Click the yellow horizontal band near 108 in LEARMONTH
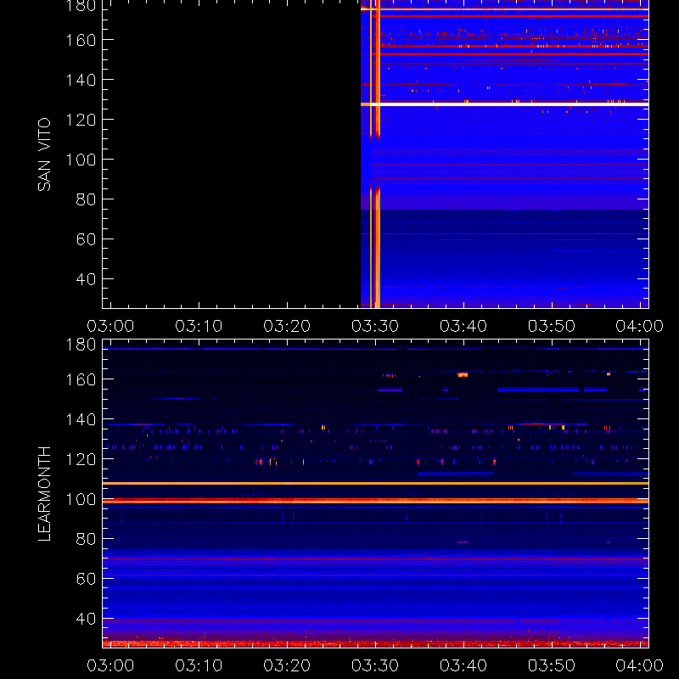This screenshot has height=679, width=679. point(375,483)
